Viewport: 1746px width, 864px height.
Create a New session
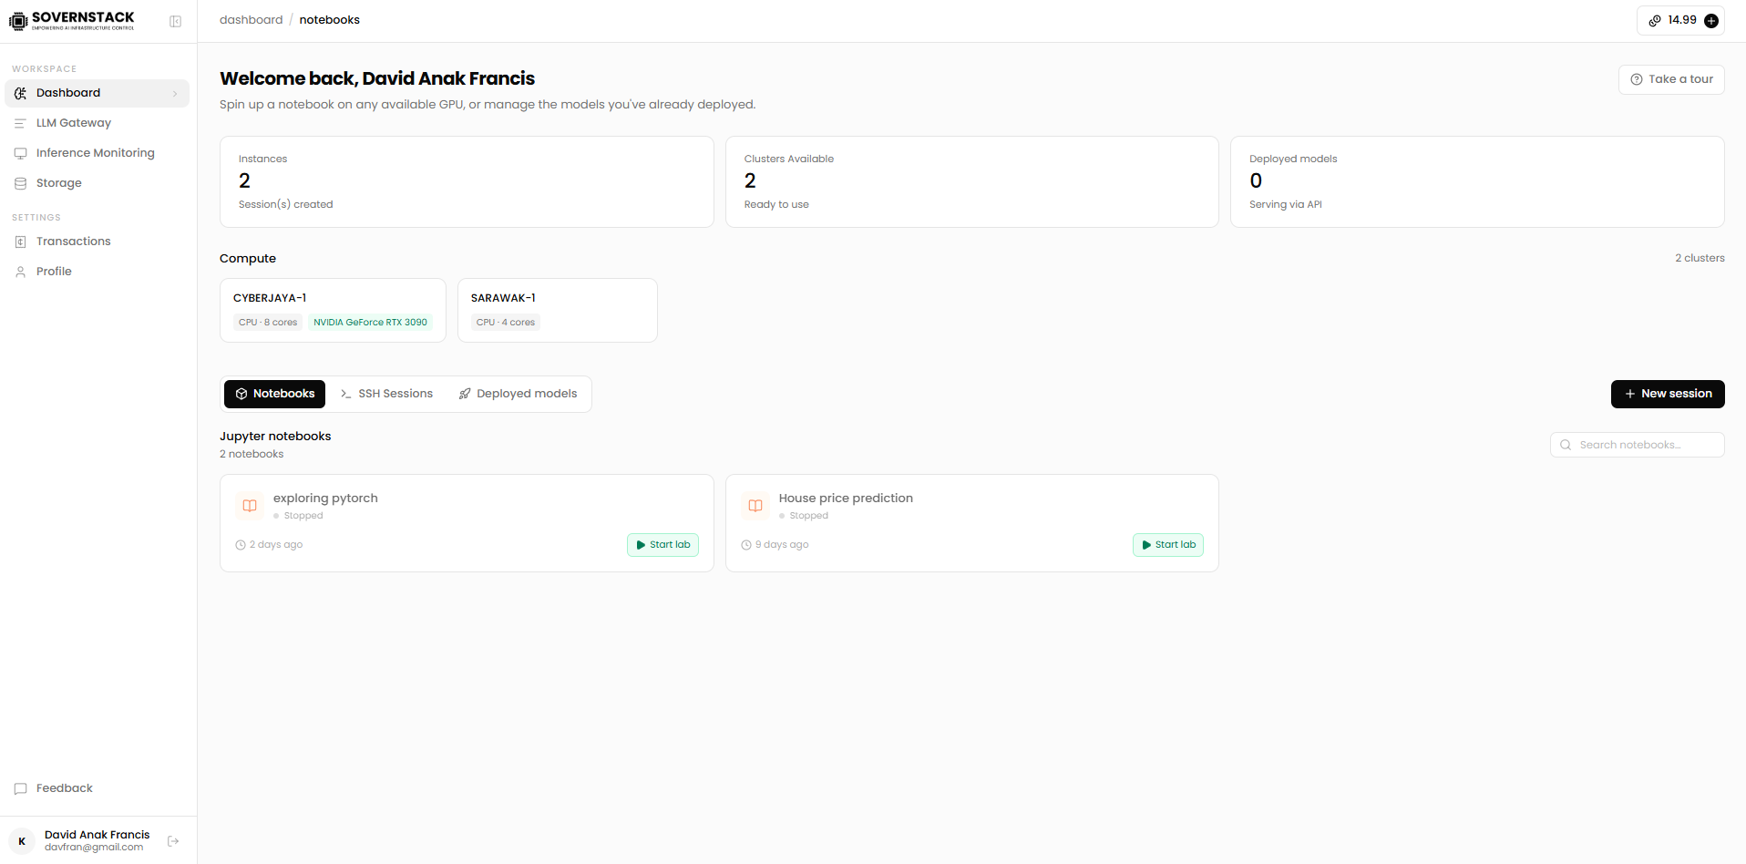pyautogui.click(x=1668, y=394)
